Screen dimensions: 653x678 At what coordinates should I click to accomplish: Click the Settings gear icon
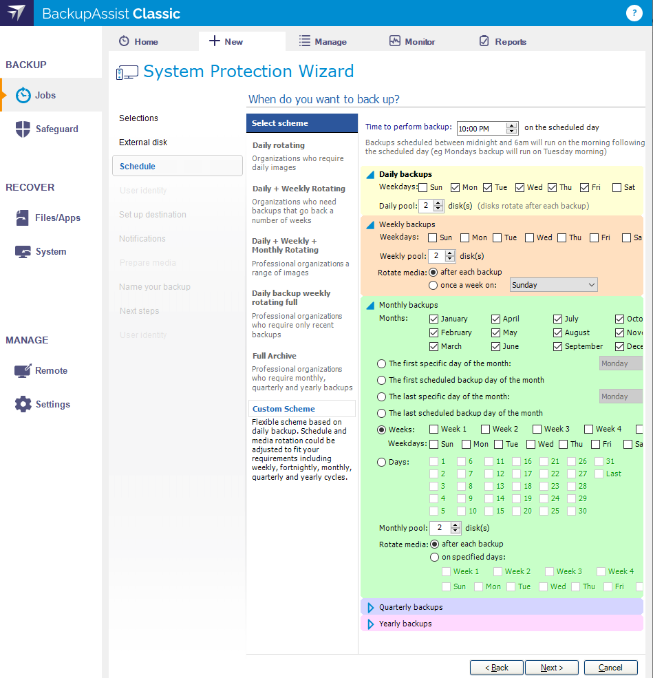(23, 404)
